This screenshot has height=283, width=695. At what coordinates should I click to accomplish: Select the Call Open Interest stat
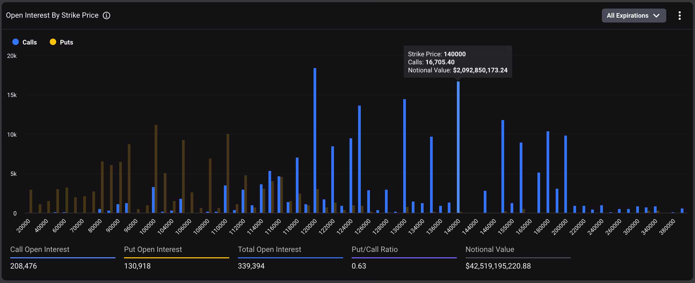(x=40, y=249)
